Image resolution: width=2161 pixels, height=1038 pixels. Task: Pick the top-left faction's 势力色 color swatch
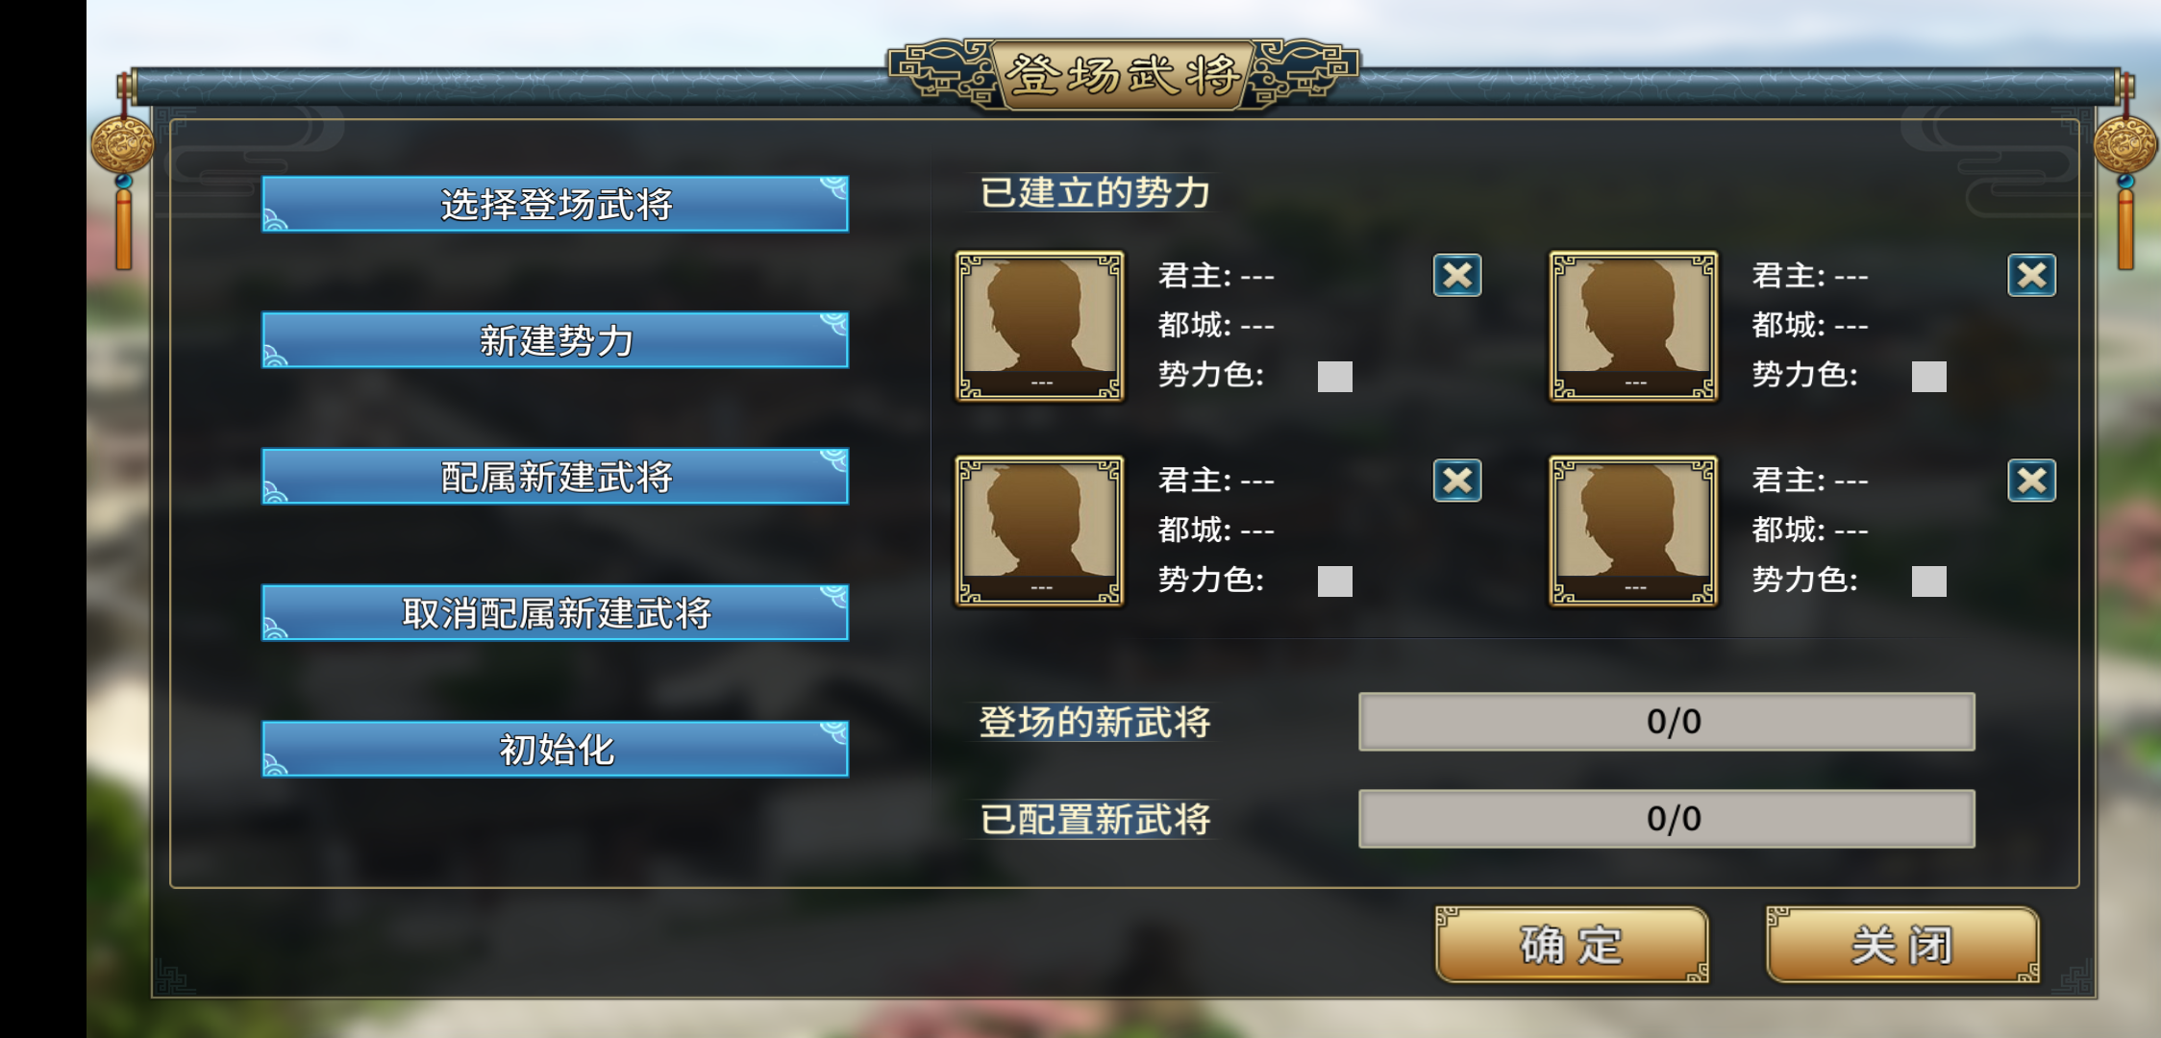tap(1334, 377)
